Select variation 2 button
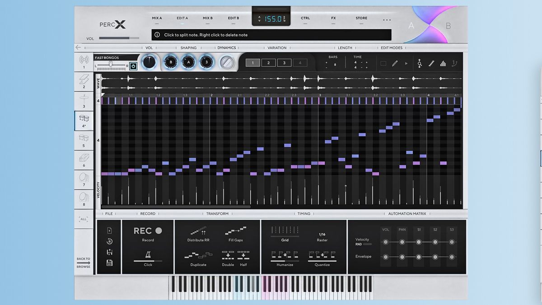This screenshot has height=305, width=542. click(268, 63)
